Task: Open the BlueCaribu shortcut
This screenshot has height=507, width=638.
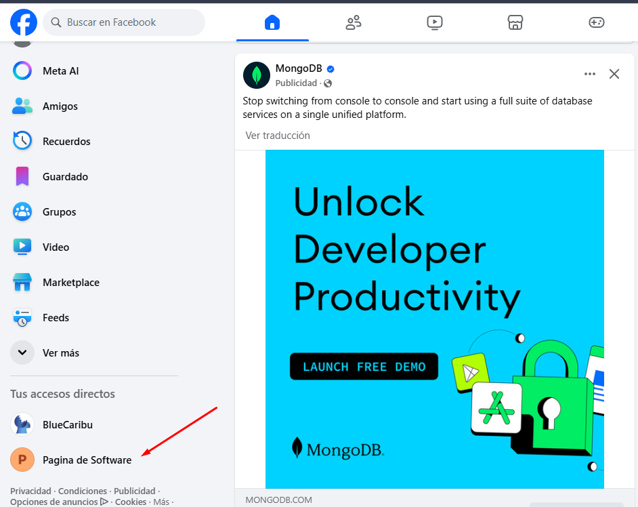Action: point(68,425)
